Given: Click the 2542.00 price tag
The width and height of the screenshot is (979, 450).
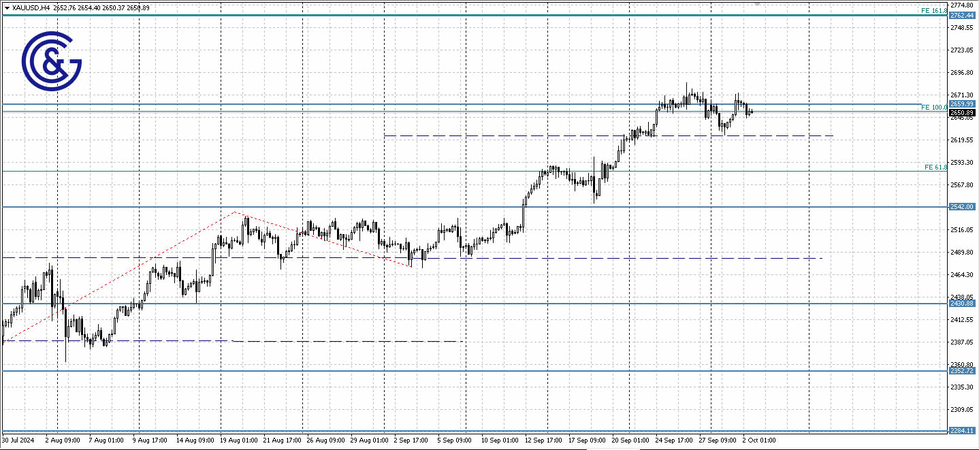Looking at the screenshot, I should [x=961, y=206].
